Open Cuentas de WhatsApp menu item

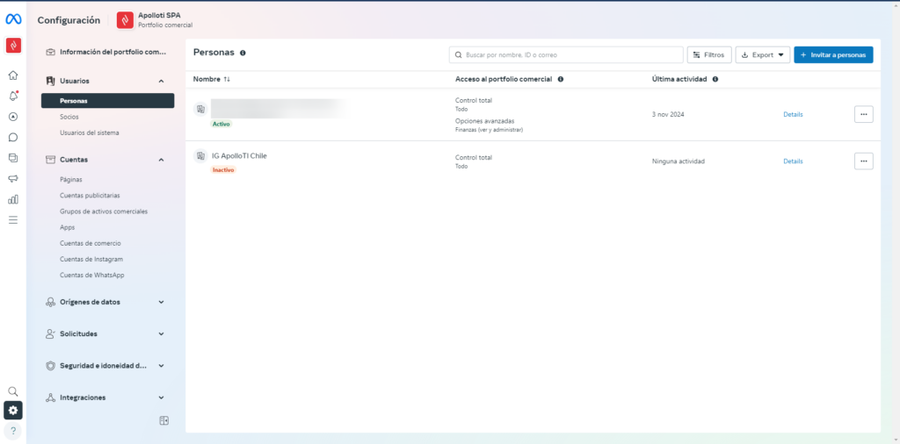click(x=91, y=275)
